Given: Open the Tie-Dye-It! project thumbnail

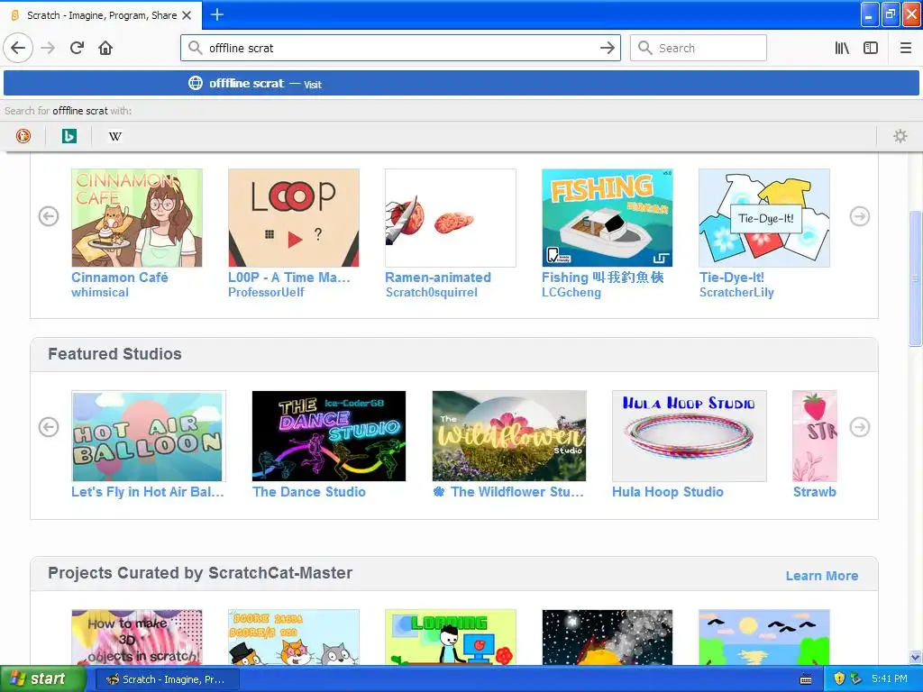Looking at the screenshot, I should (x=764, y=218).
